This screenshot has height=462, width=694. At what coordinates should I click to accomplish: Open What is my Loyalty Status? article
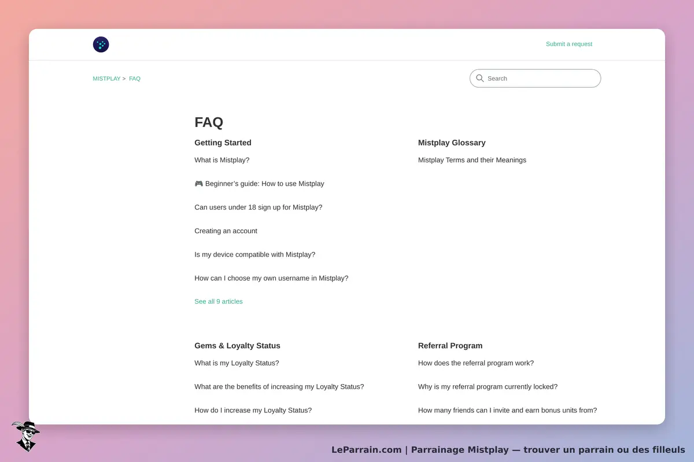(237, 363)
